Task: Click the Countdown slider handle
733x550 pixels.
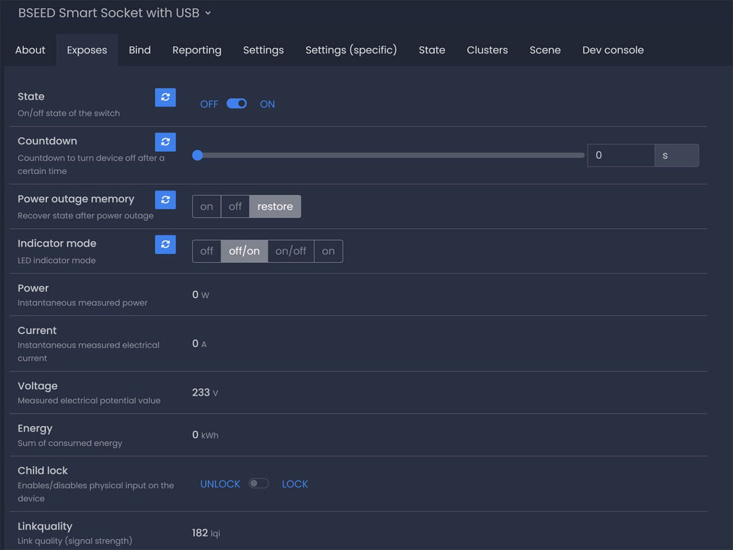Action: pos(198,155)
